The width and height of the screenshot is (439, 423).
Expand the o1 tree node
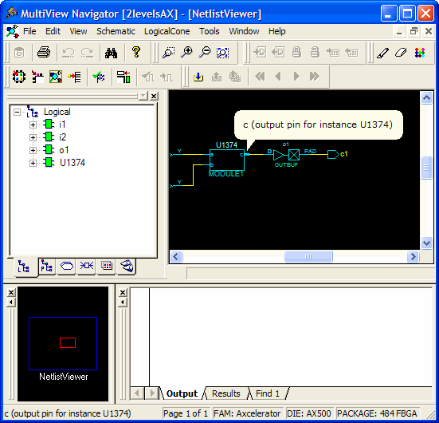click(x=33, y=150)
